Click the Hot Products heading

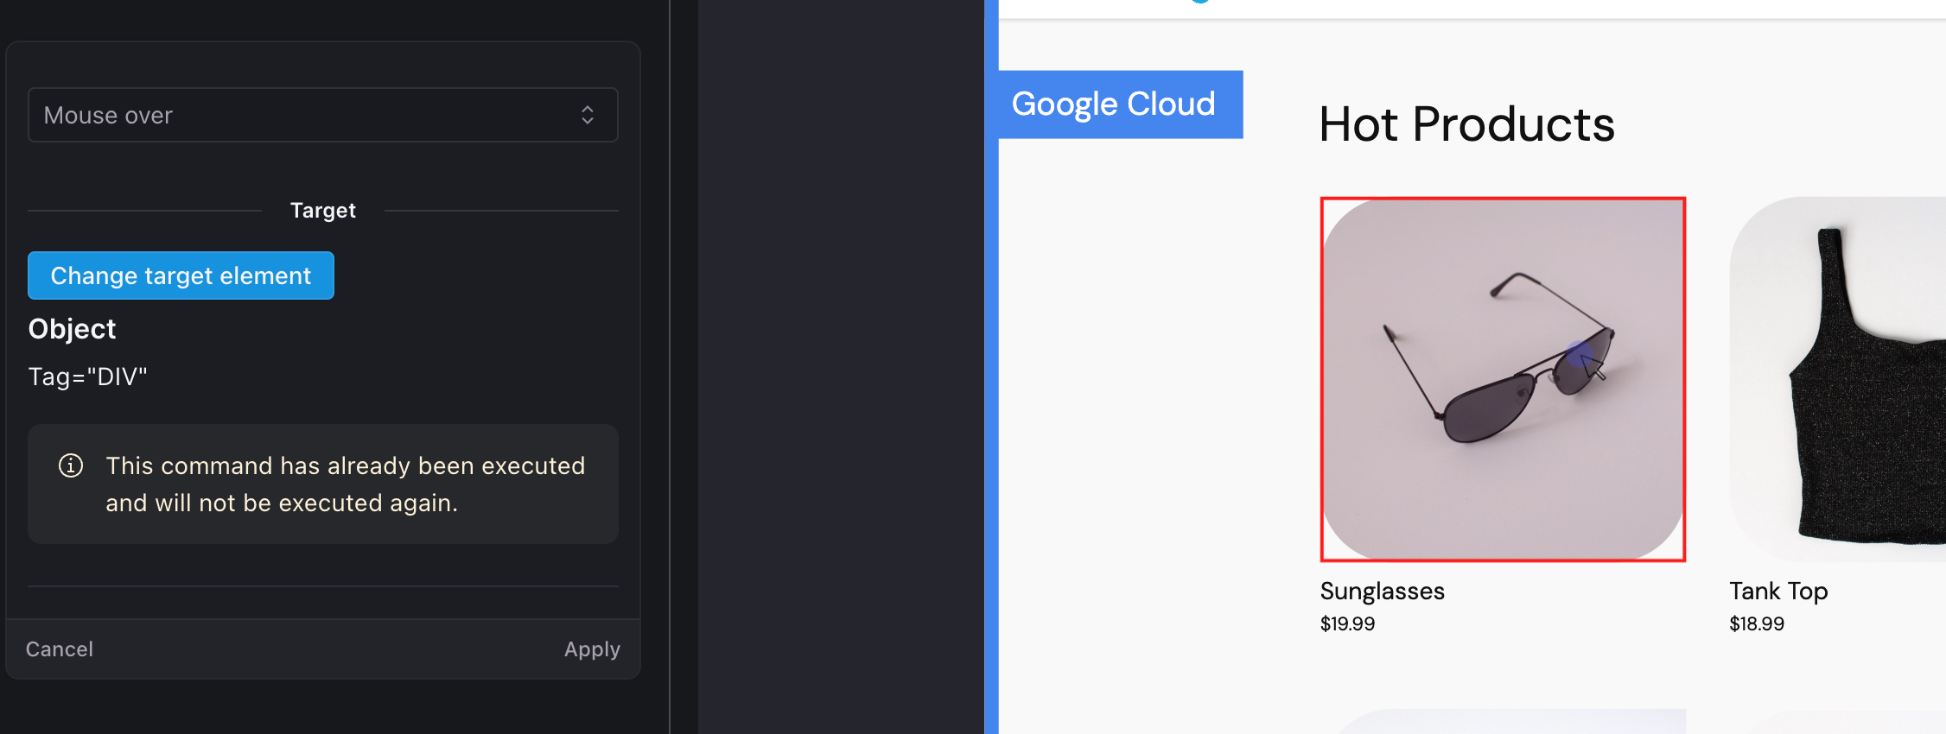(x=1466, y=124)
